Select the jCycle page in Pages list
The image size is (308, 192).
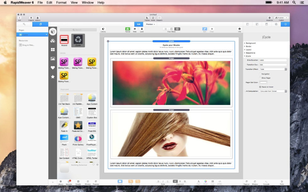point(32,35)
